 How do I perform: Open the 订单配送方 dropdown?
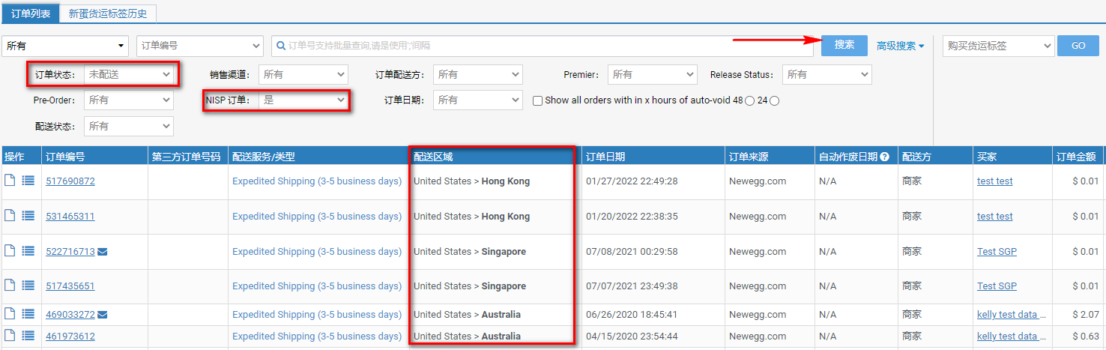tap(477, 75)
